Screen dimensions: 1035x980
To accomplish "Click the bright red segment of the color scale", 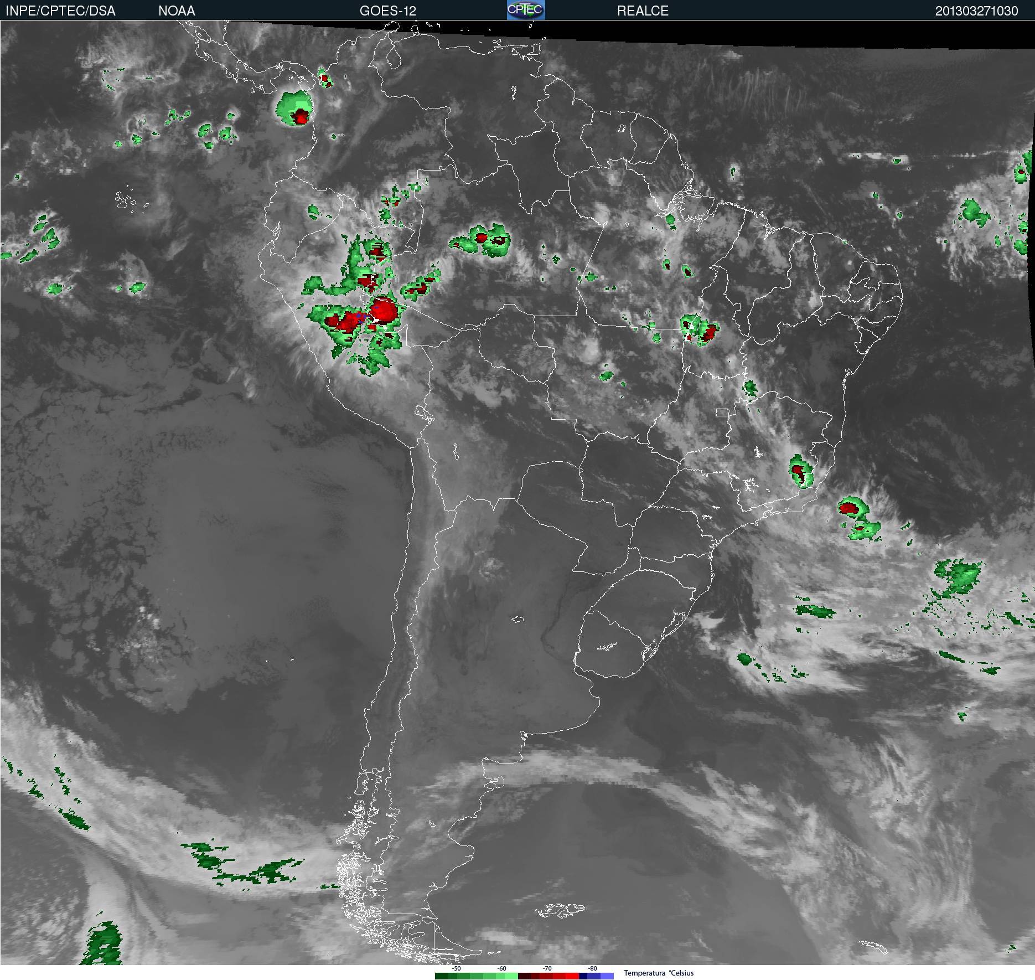I will [572, 976].
